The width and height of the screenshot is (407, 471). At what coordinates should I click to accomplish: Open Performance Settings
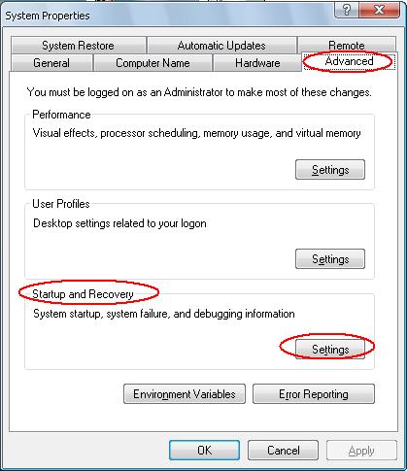point(330,170)
